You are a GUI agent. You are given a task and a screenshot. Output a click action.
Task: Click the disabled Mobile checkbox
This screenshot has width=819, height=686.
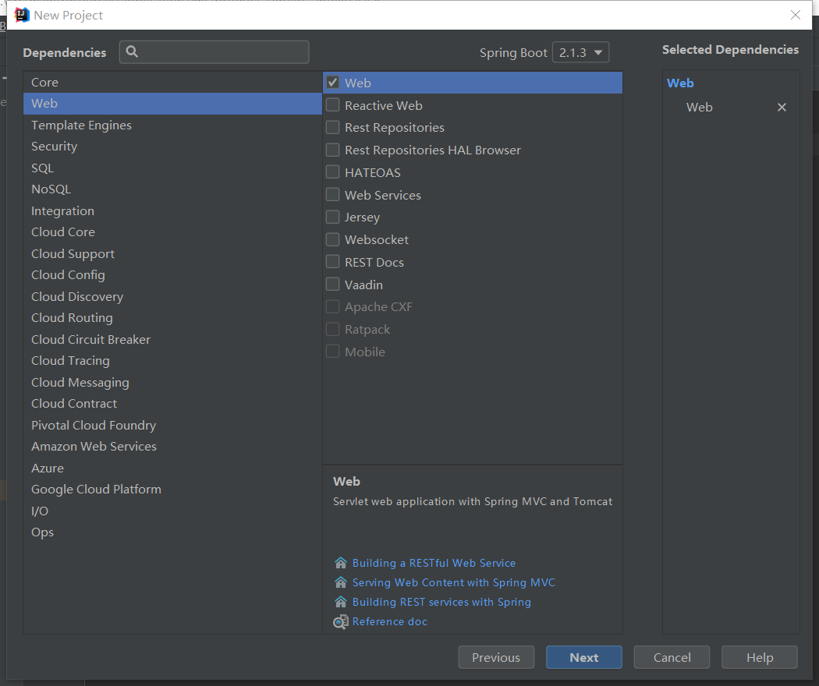[333, 352]
